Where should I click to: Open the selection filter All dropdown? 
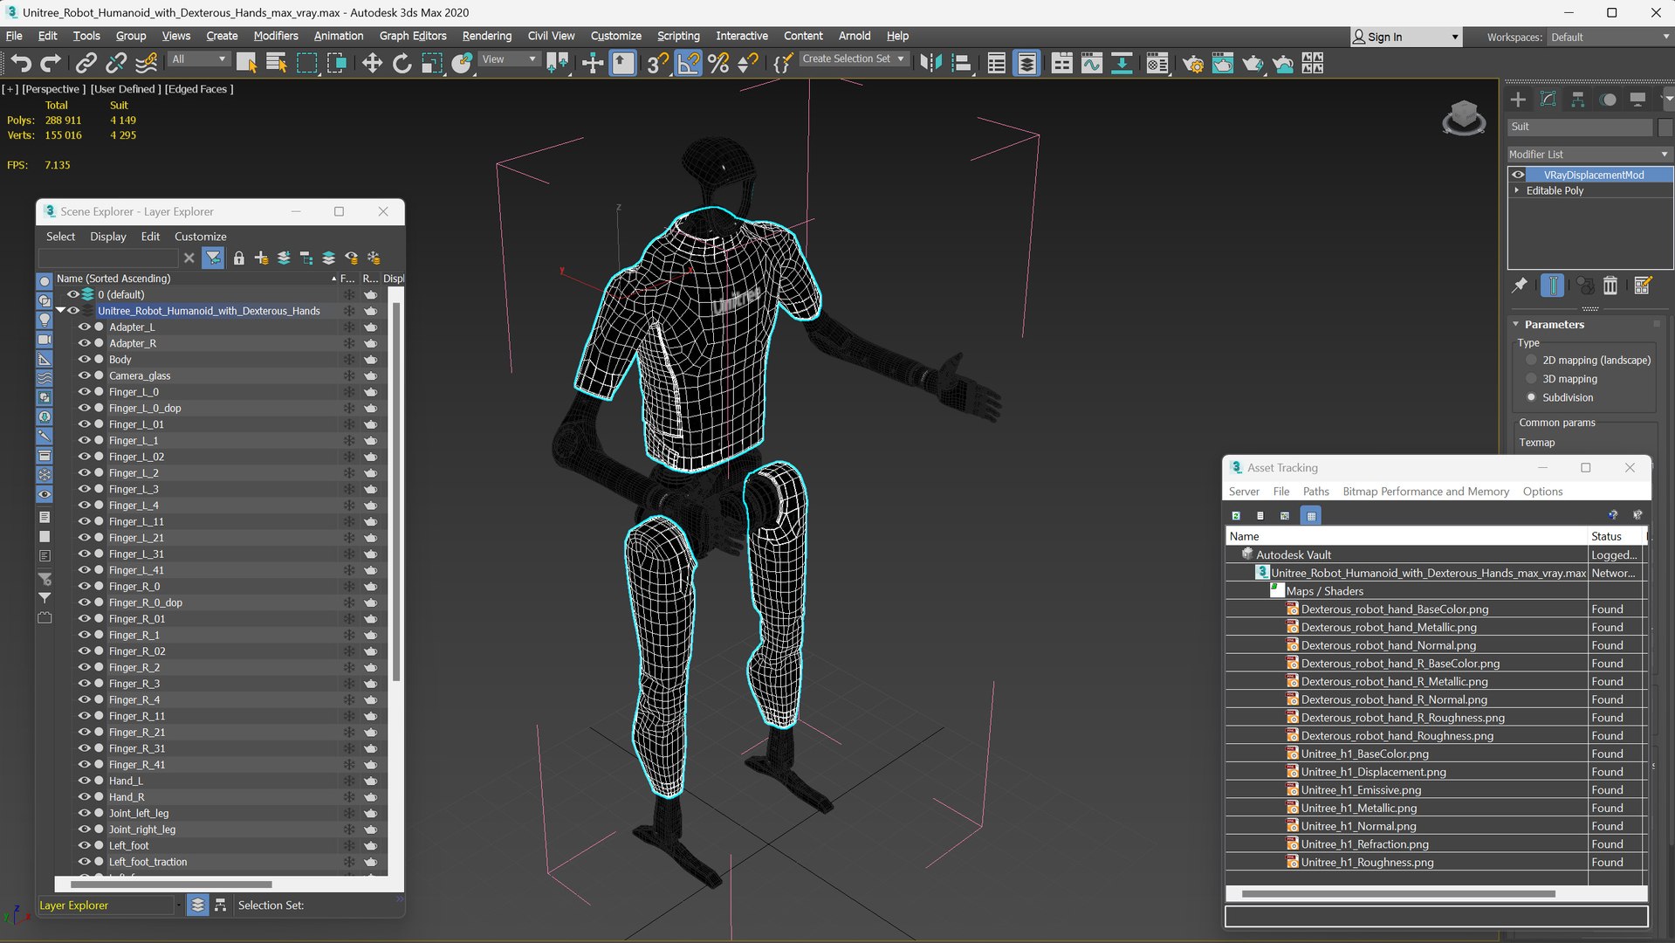[x=198, y=59]
